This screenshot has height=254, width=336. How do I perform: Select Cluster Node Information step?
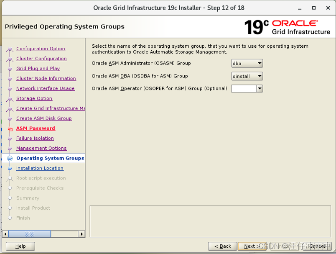coord(46,78)
